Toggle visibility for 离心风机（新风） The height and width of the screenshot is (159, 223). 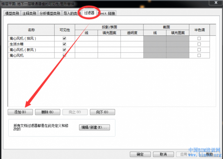pyautogui.click(x=64, y=50)
